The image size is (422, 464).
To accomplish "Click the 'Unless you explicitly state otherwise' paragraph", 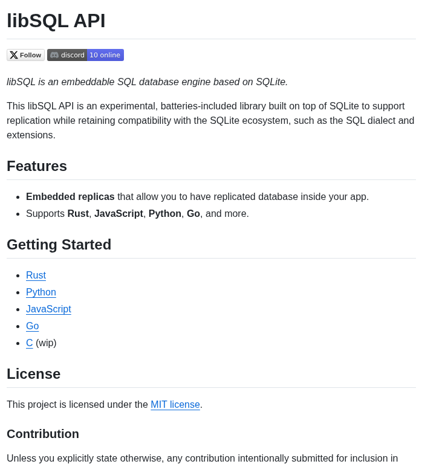I will click(x=203, y=458).
